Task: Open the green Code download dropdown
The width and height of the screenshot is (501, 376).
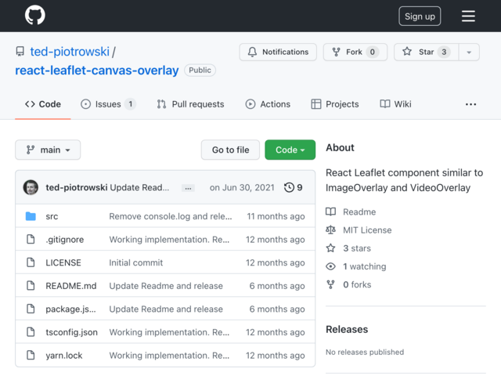Action: [x=290, y=150]
